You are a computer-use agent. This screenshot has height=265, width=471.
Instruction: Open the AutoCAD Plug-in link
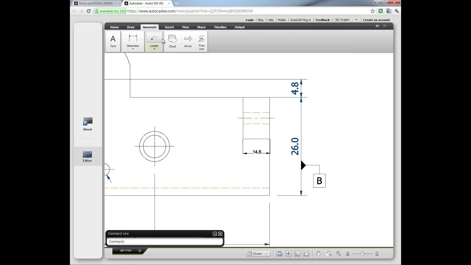pyautogui.click(x=301, y=20)
